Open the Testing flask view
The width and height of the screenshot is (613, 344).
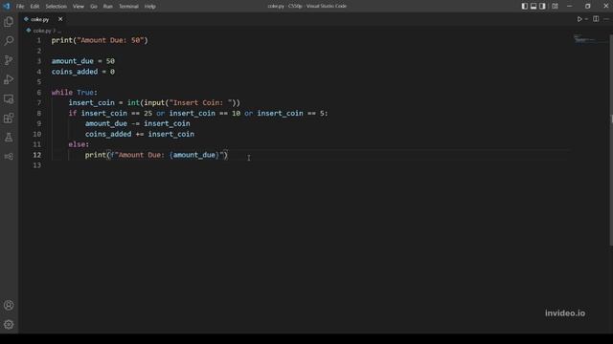[9, 137]
